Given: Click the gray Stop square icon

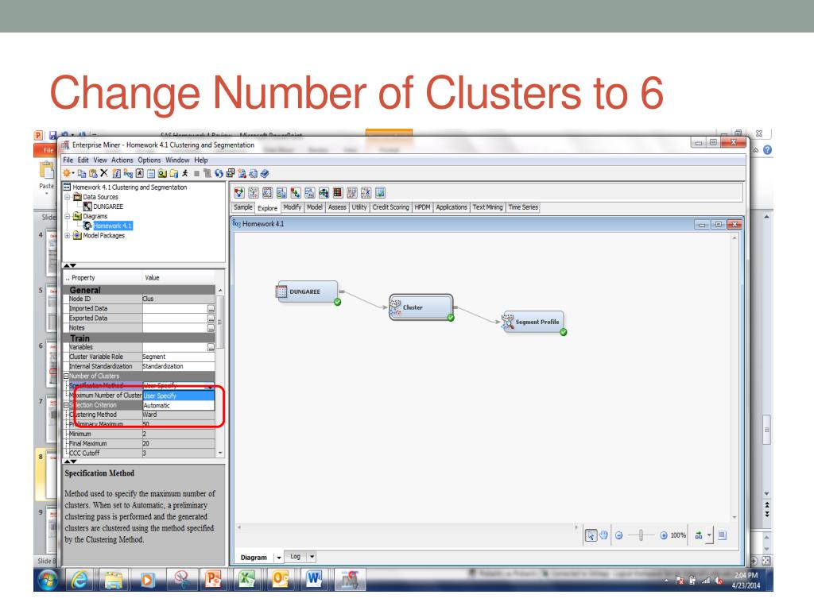Looking at the screenshot, I should pos(196,174).
